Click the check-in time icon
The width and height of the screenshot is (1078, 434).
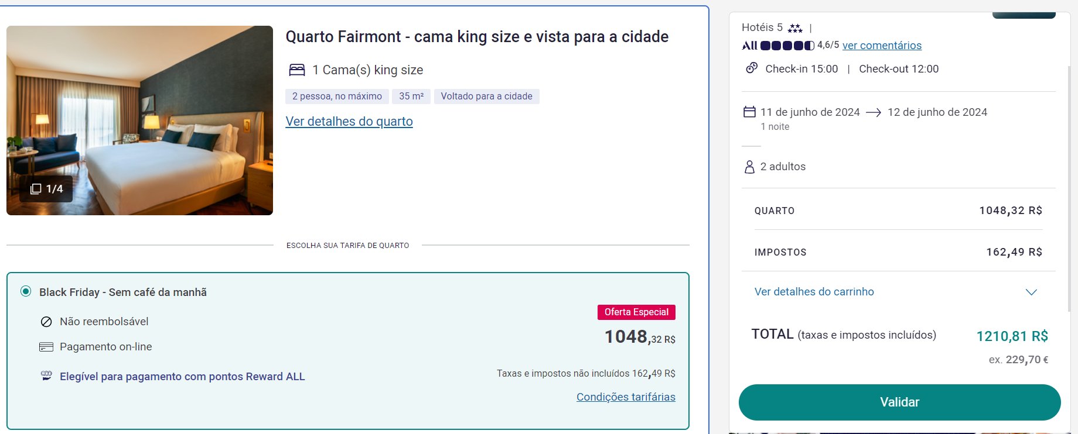point(752,68)
